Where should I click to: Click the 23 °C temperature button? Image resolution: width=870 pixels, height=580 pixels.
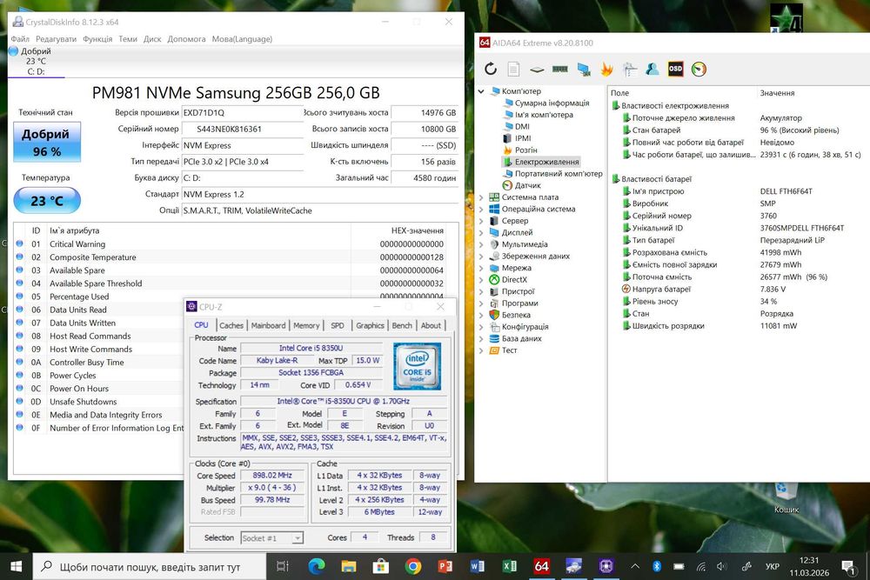(47, 200)
